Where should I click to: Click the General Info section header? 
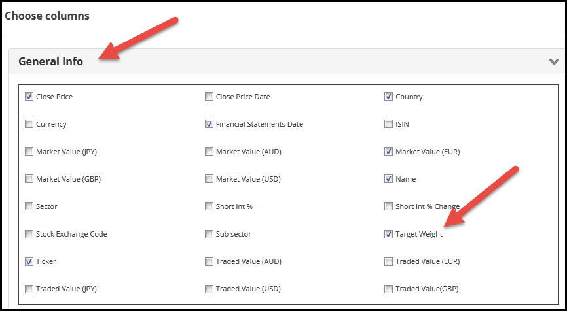pyautogui.click(x=51, y=62)
